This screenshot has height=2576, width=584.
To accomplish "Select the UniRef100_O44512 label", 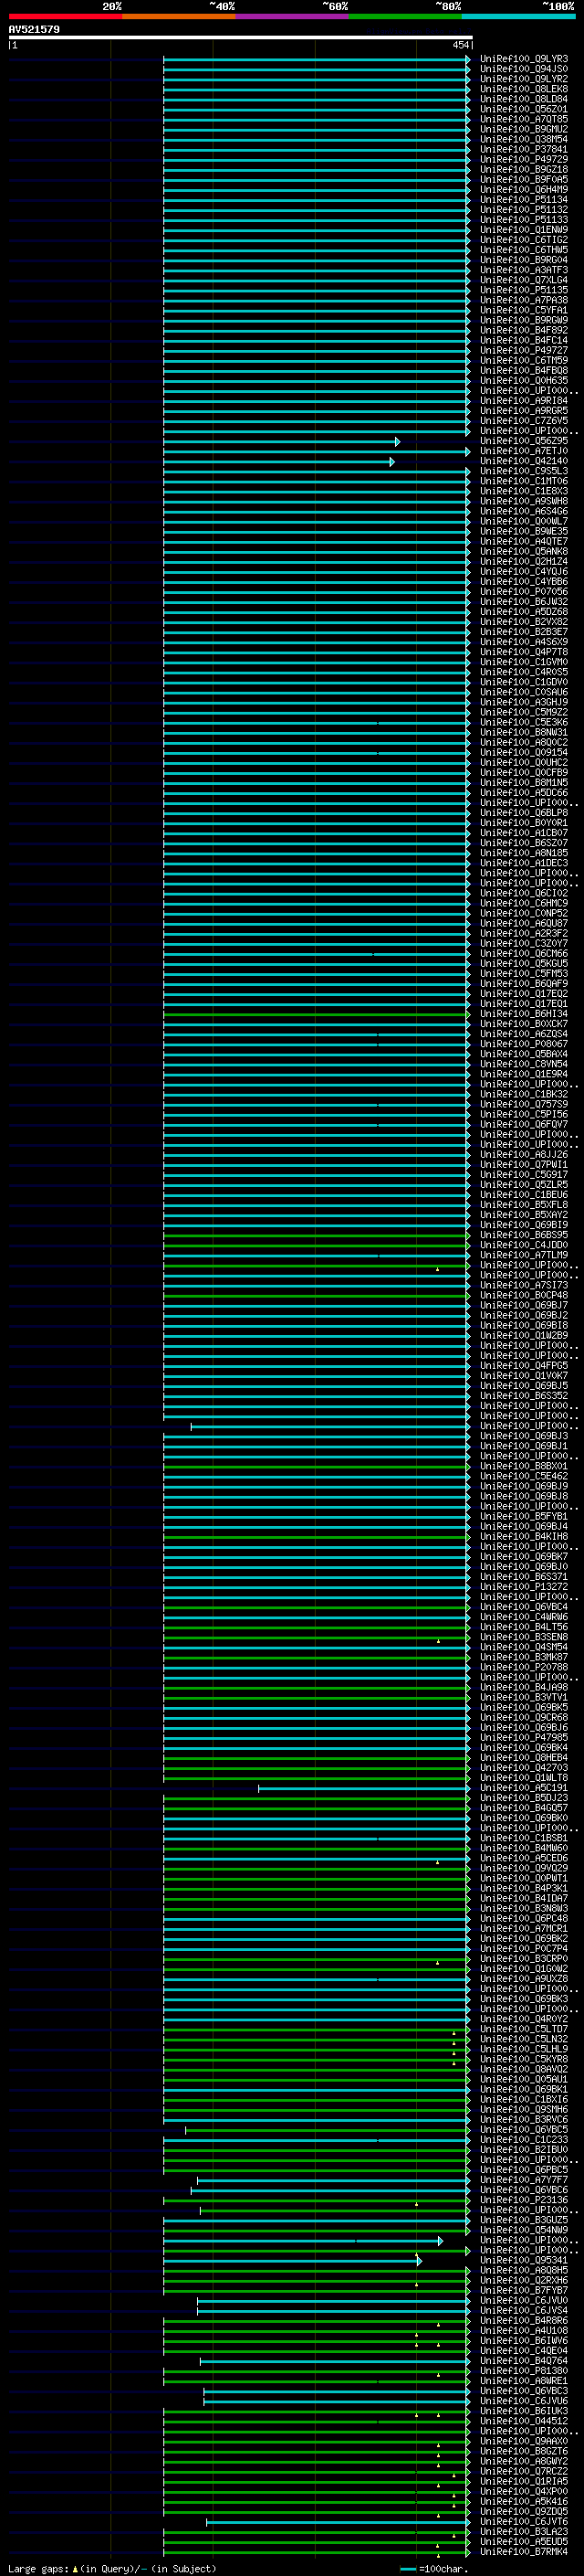I will pyautogui.click(x=523, y=2421).
